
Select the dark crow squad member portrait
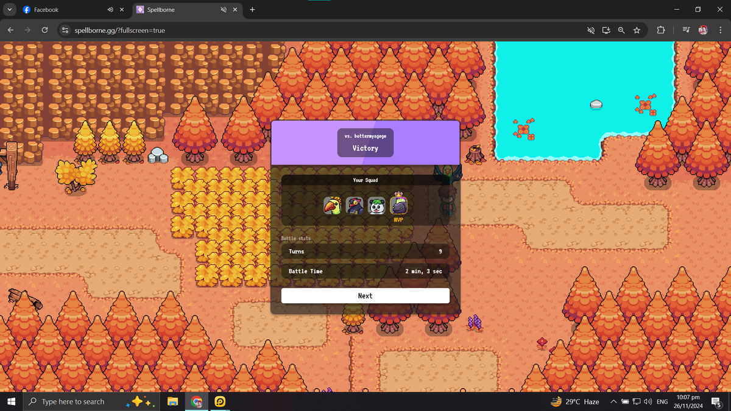point(354,206)
